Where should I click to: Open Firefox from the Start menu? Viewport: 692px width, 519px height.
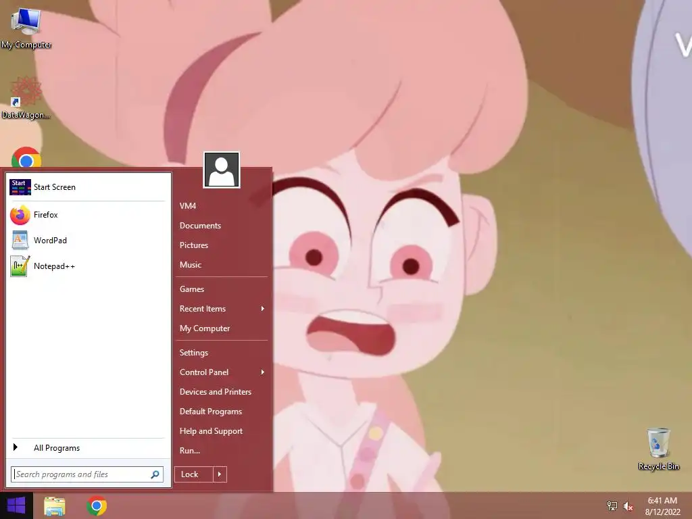pos(87,215)
